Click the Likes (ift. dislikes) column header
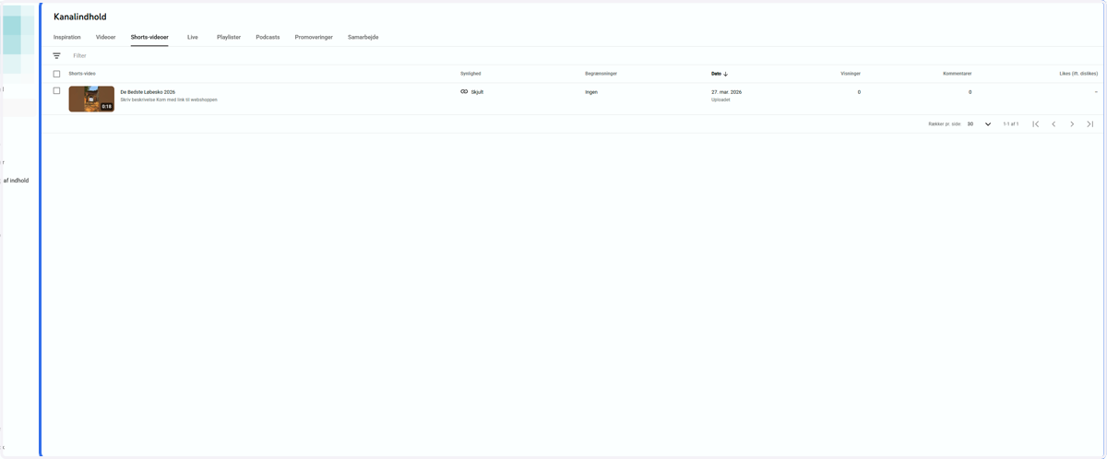The image size is (1107, 459). [1078, 74]
